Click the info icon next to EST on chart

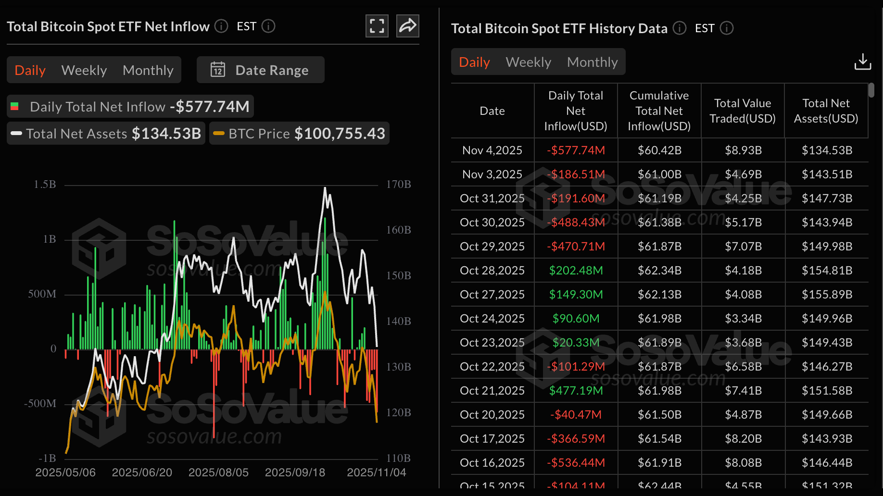pyautogui.click(x=269, y=26)
